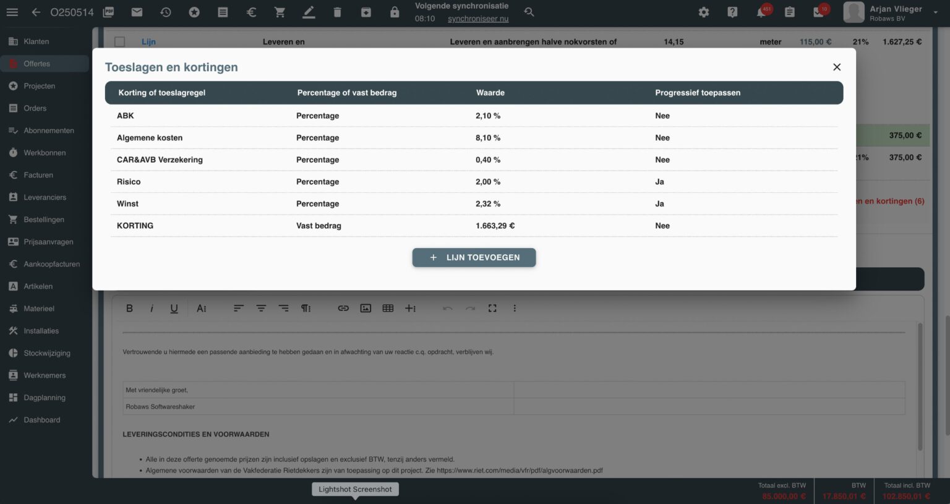Image resolution: width=950 pixels, height=504 pixels.
Task: Open Facturen in the sidebar
Action: (38, 175)
